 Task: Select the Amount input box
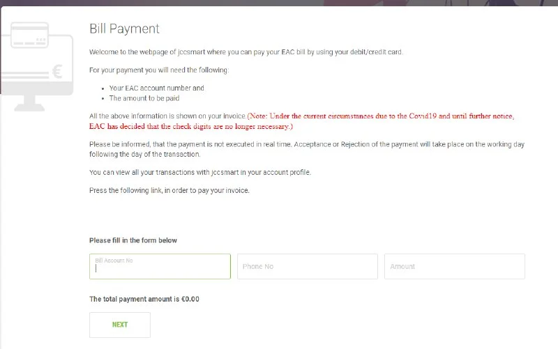(x=454, y=267)
